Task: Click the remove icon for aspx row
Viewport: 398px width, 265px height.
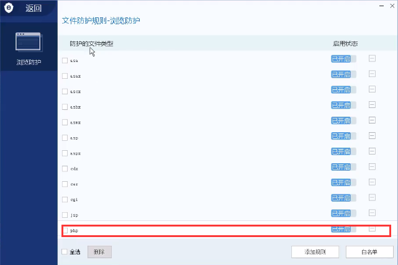Action: pos(372,152)
